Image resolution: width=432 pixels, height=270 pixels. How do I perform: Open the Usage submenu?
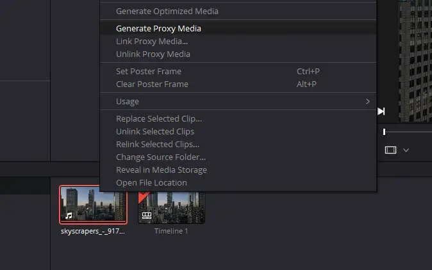coord(238,101)
